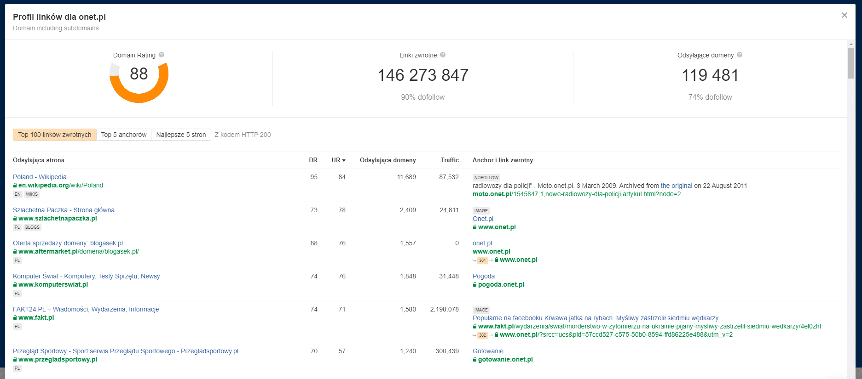
Task: Click the PL tag under www.fakt.pl
Action: point(17,327)
